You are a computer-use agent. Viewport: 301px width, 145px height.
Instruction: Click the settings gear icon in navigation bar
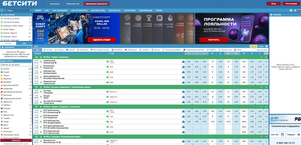pyautogui.click(x=295, y=10)
